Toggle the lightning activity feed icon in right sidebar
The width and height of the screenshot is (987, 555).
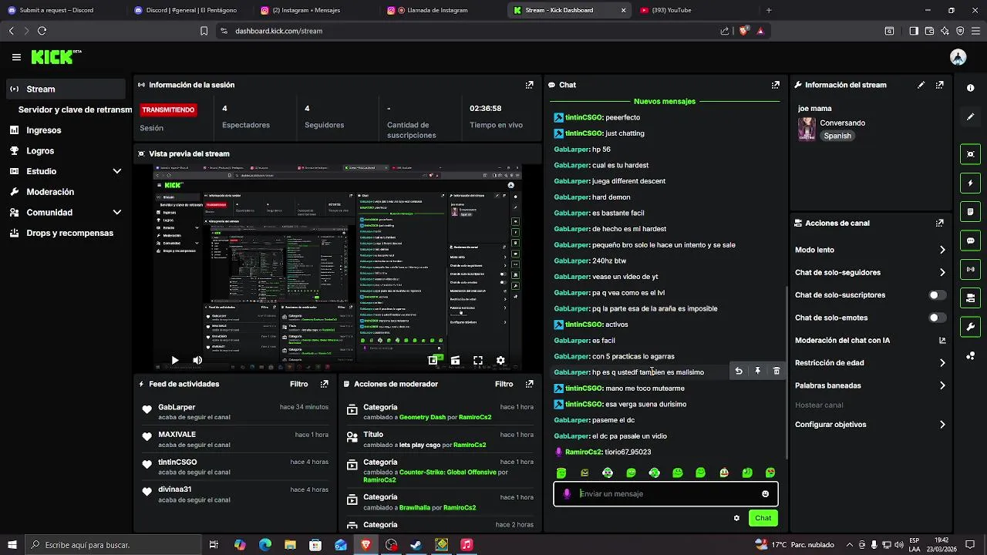(x=970, y=183)
